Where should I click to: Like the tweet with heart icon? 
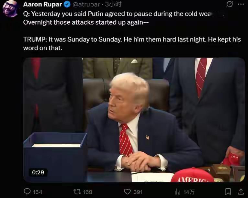127,192
